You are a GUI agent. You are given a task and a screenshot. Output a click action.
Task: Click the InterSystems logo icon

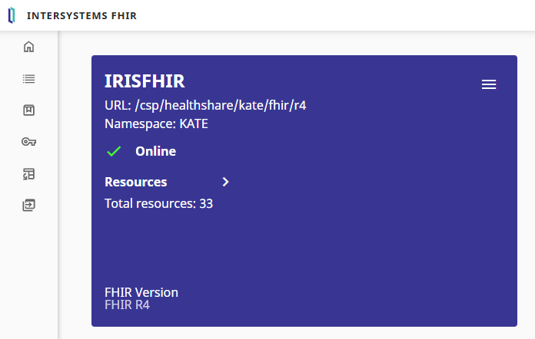[11, 15]
